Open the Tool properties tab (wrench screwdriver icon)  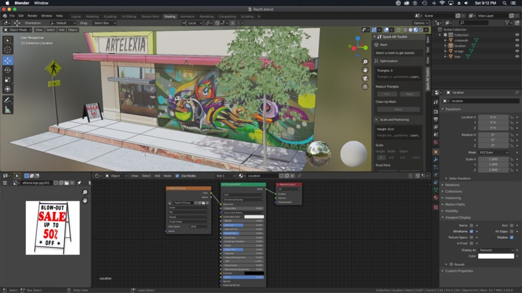(435, 102)
